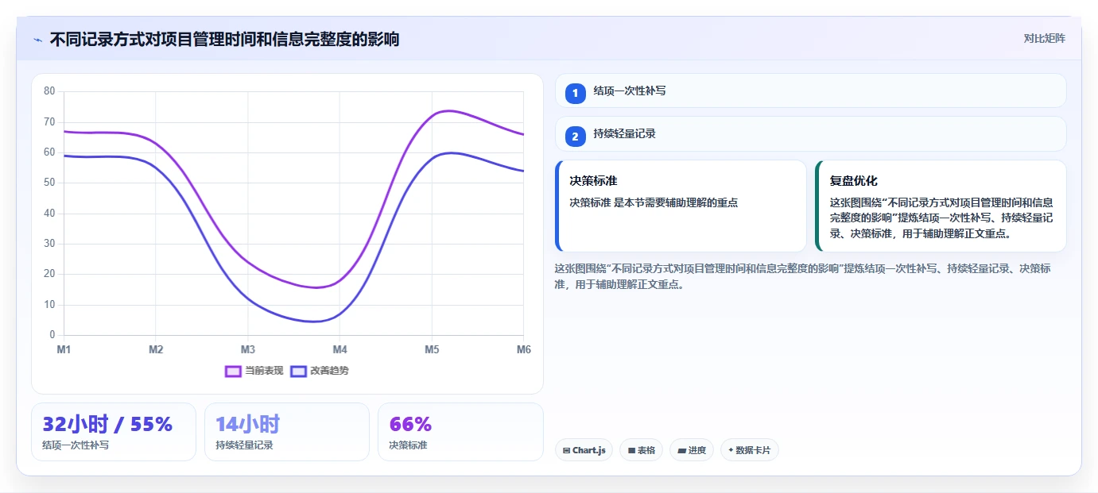Click the 决策标准 stat card label
This screenshot has width=1098, height=493.
(x=408, y=445)
